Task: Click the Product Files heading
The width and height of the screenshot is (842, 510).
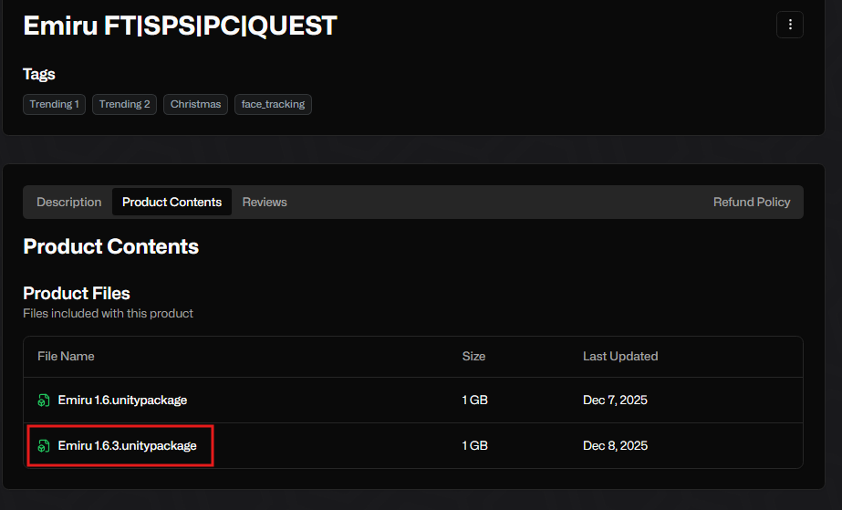Action: tap(77, 293)
